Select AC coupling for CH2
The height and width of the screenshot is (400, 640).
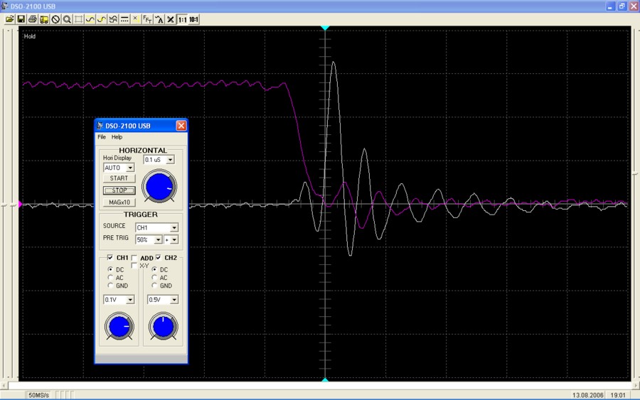(154, 277)
